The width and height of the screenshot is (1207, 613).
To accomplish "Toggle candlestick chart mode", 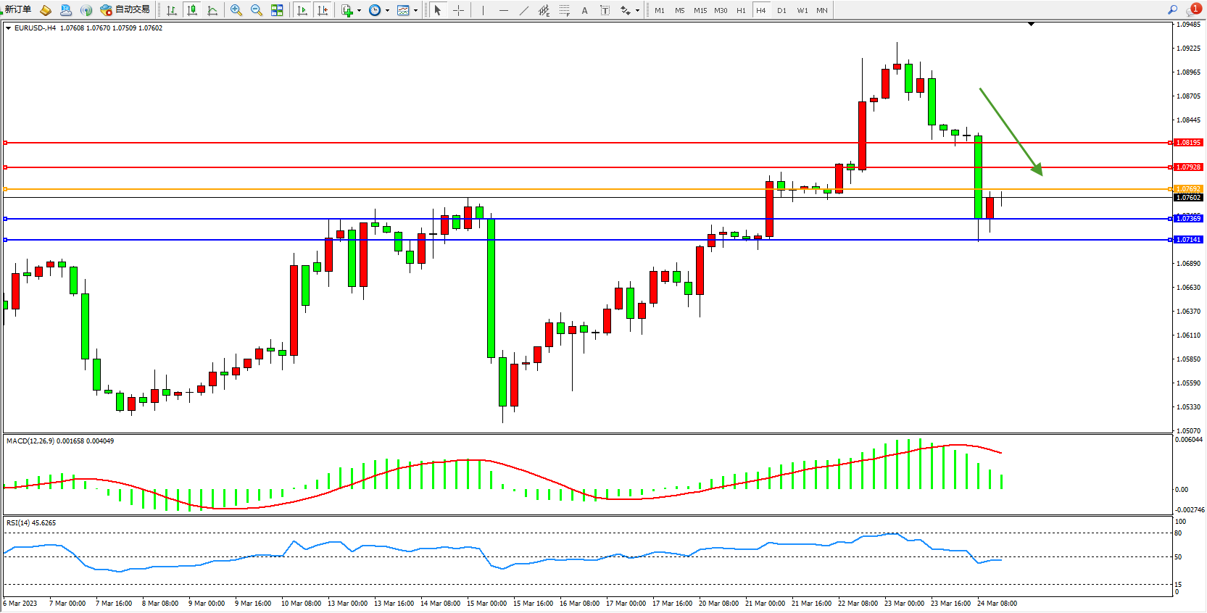I will point(192,10).
